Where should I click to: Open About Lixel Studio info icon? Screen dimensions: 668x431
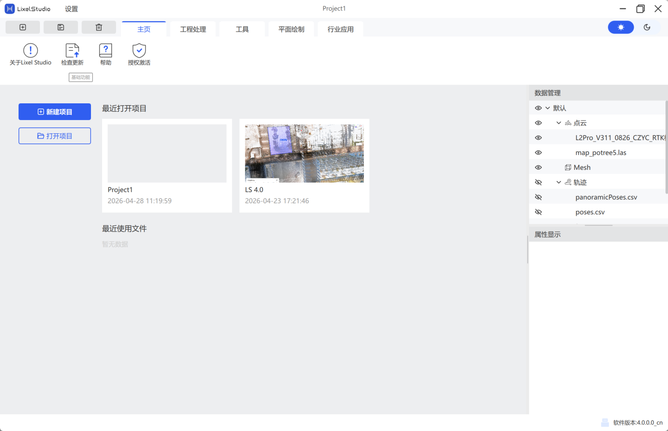point(30,51)
